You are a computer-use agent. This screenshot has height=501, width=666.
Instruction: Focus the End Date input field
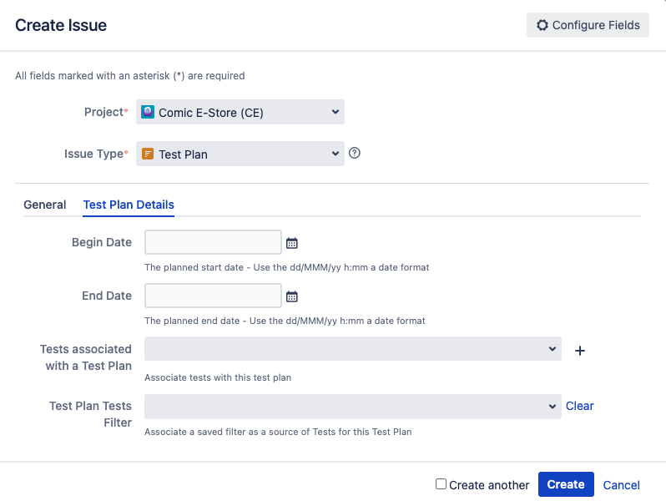tap(213, 296)
